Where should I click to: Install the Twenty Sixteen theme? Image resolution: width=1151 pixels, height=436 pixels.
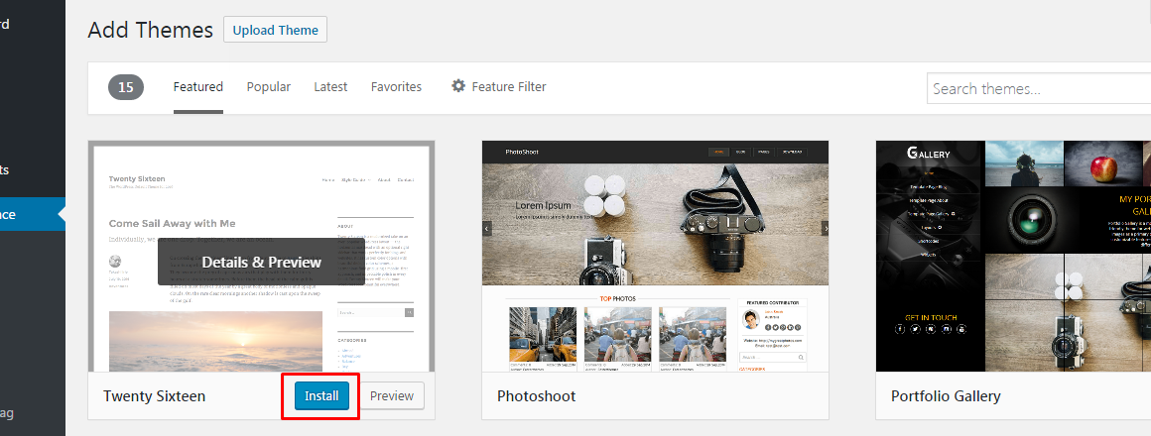coord(321,395)
